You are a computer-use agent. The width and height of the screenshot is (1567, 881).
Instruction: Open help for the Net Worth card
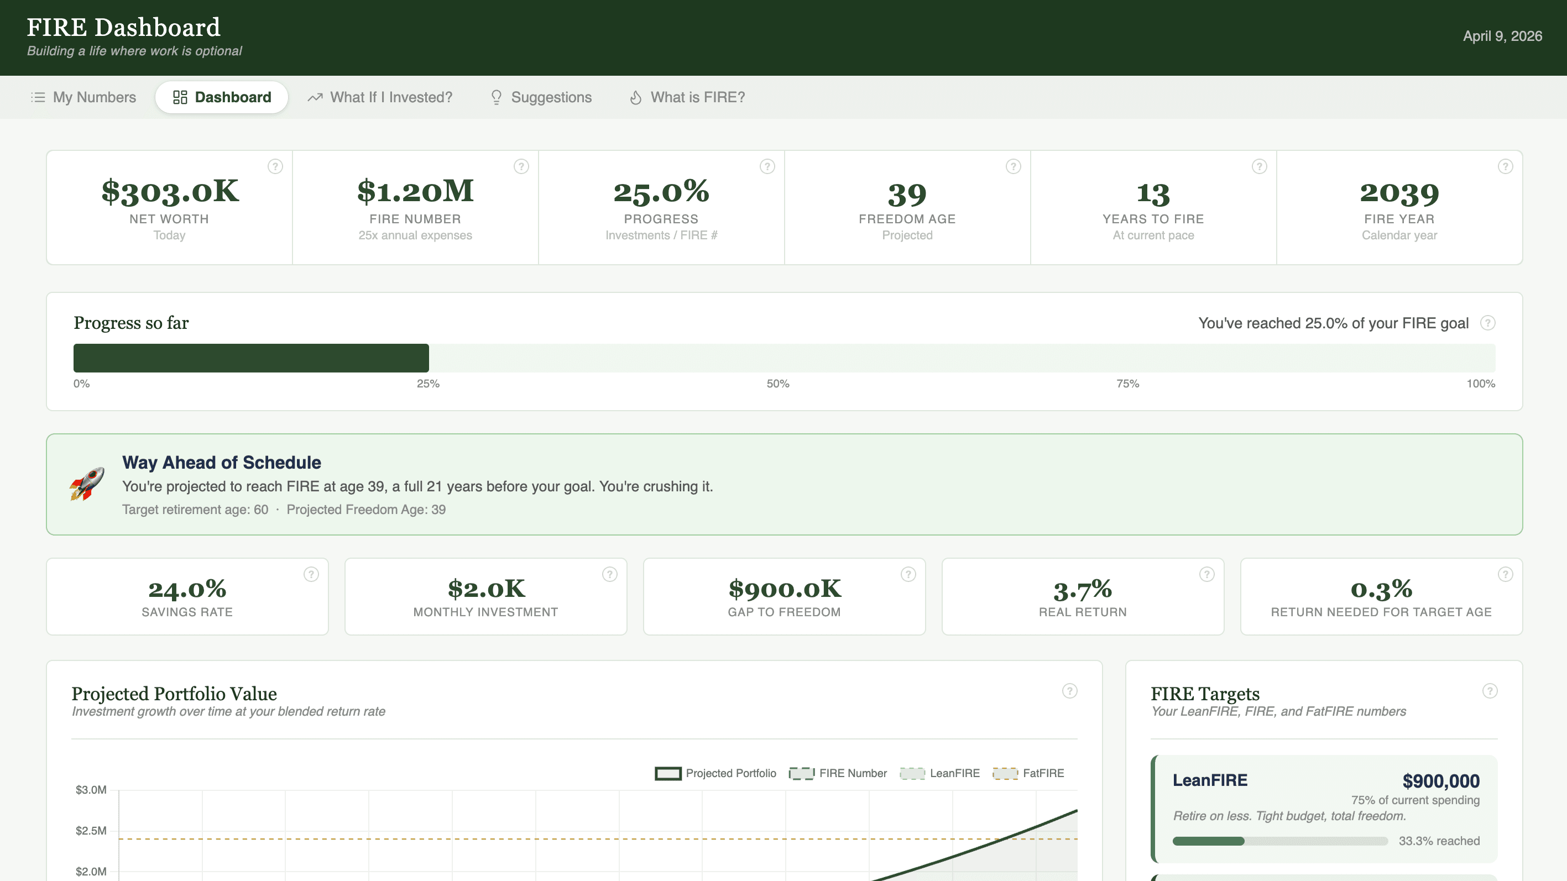(x=275, y=166)
